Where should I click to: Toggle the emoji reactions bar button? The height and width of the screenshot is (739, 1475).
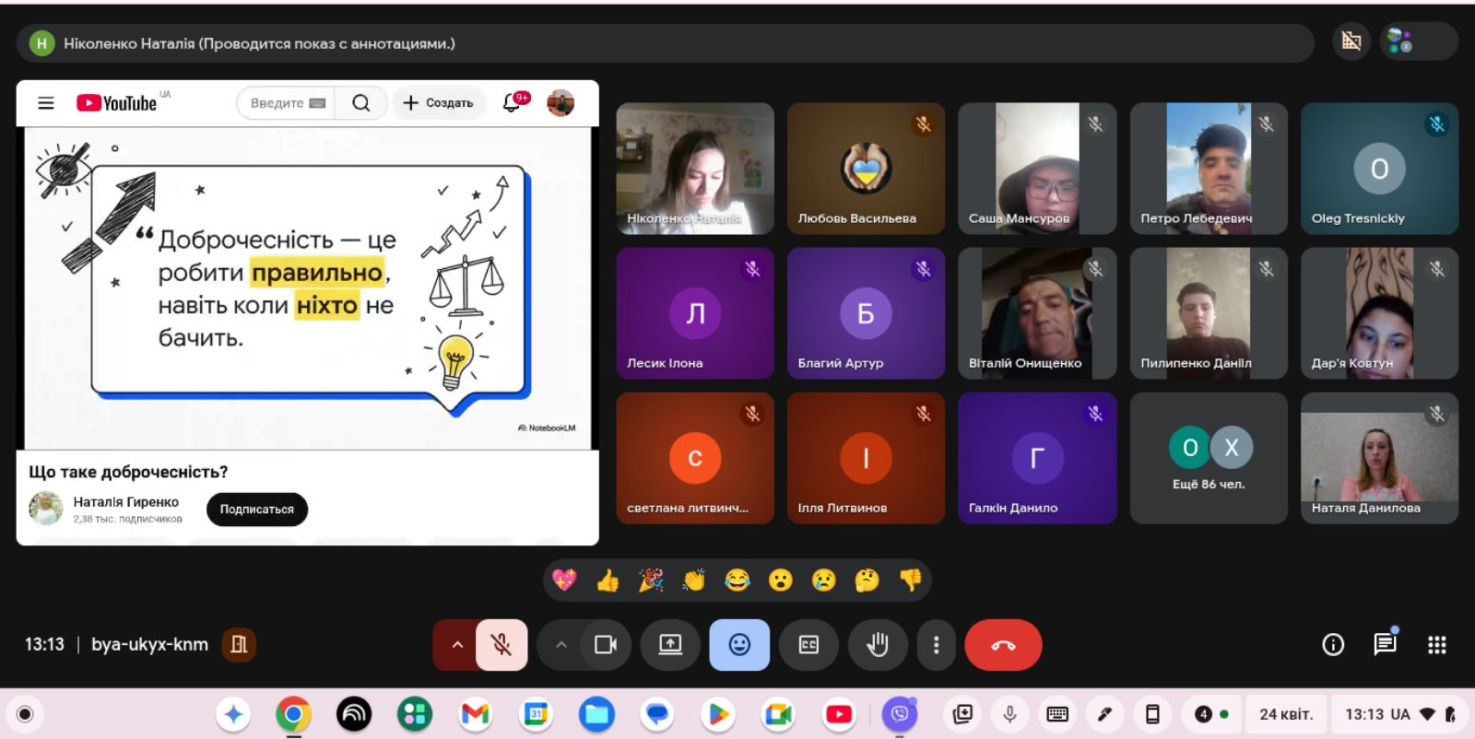(739, 645)
